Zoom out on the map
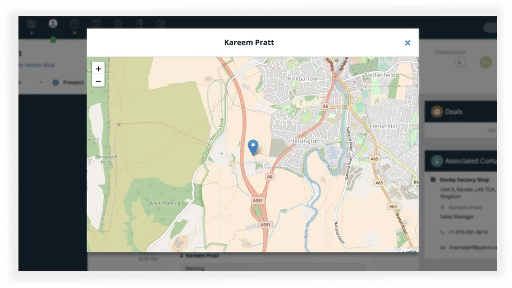The height and width of the screenshot is (288, 512). [x=98, y=81]
